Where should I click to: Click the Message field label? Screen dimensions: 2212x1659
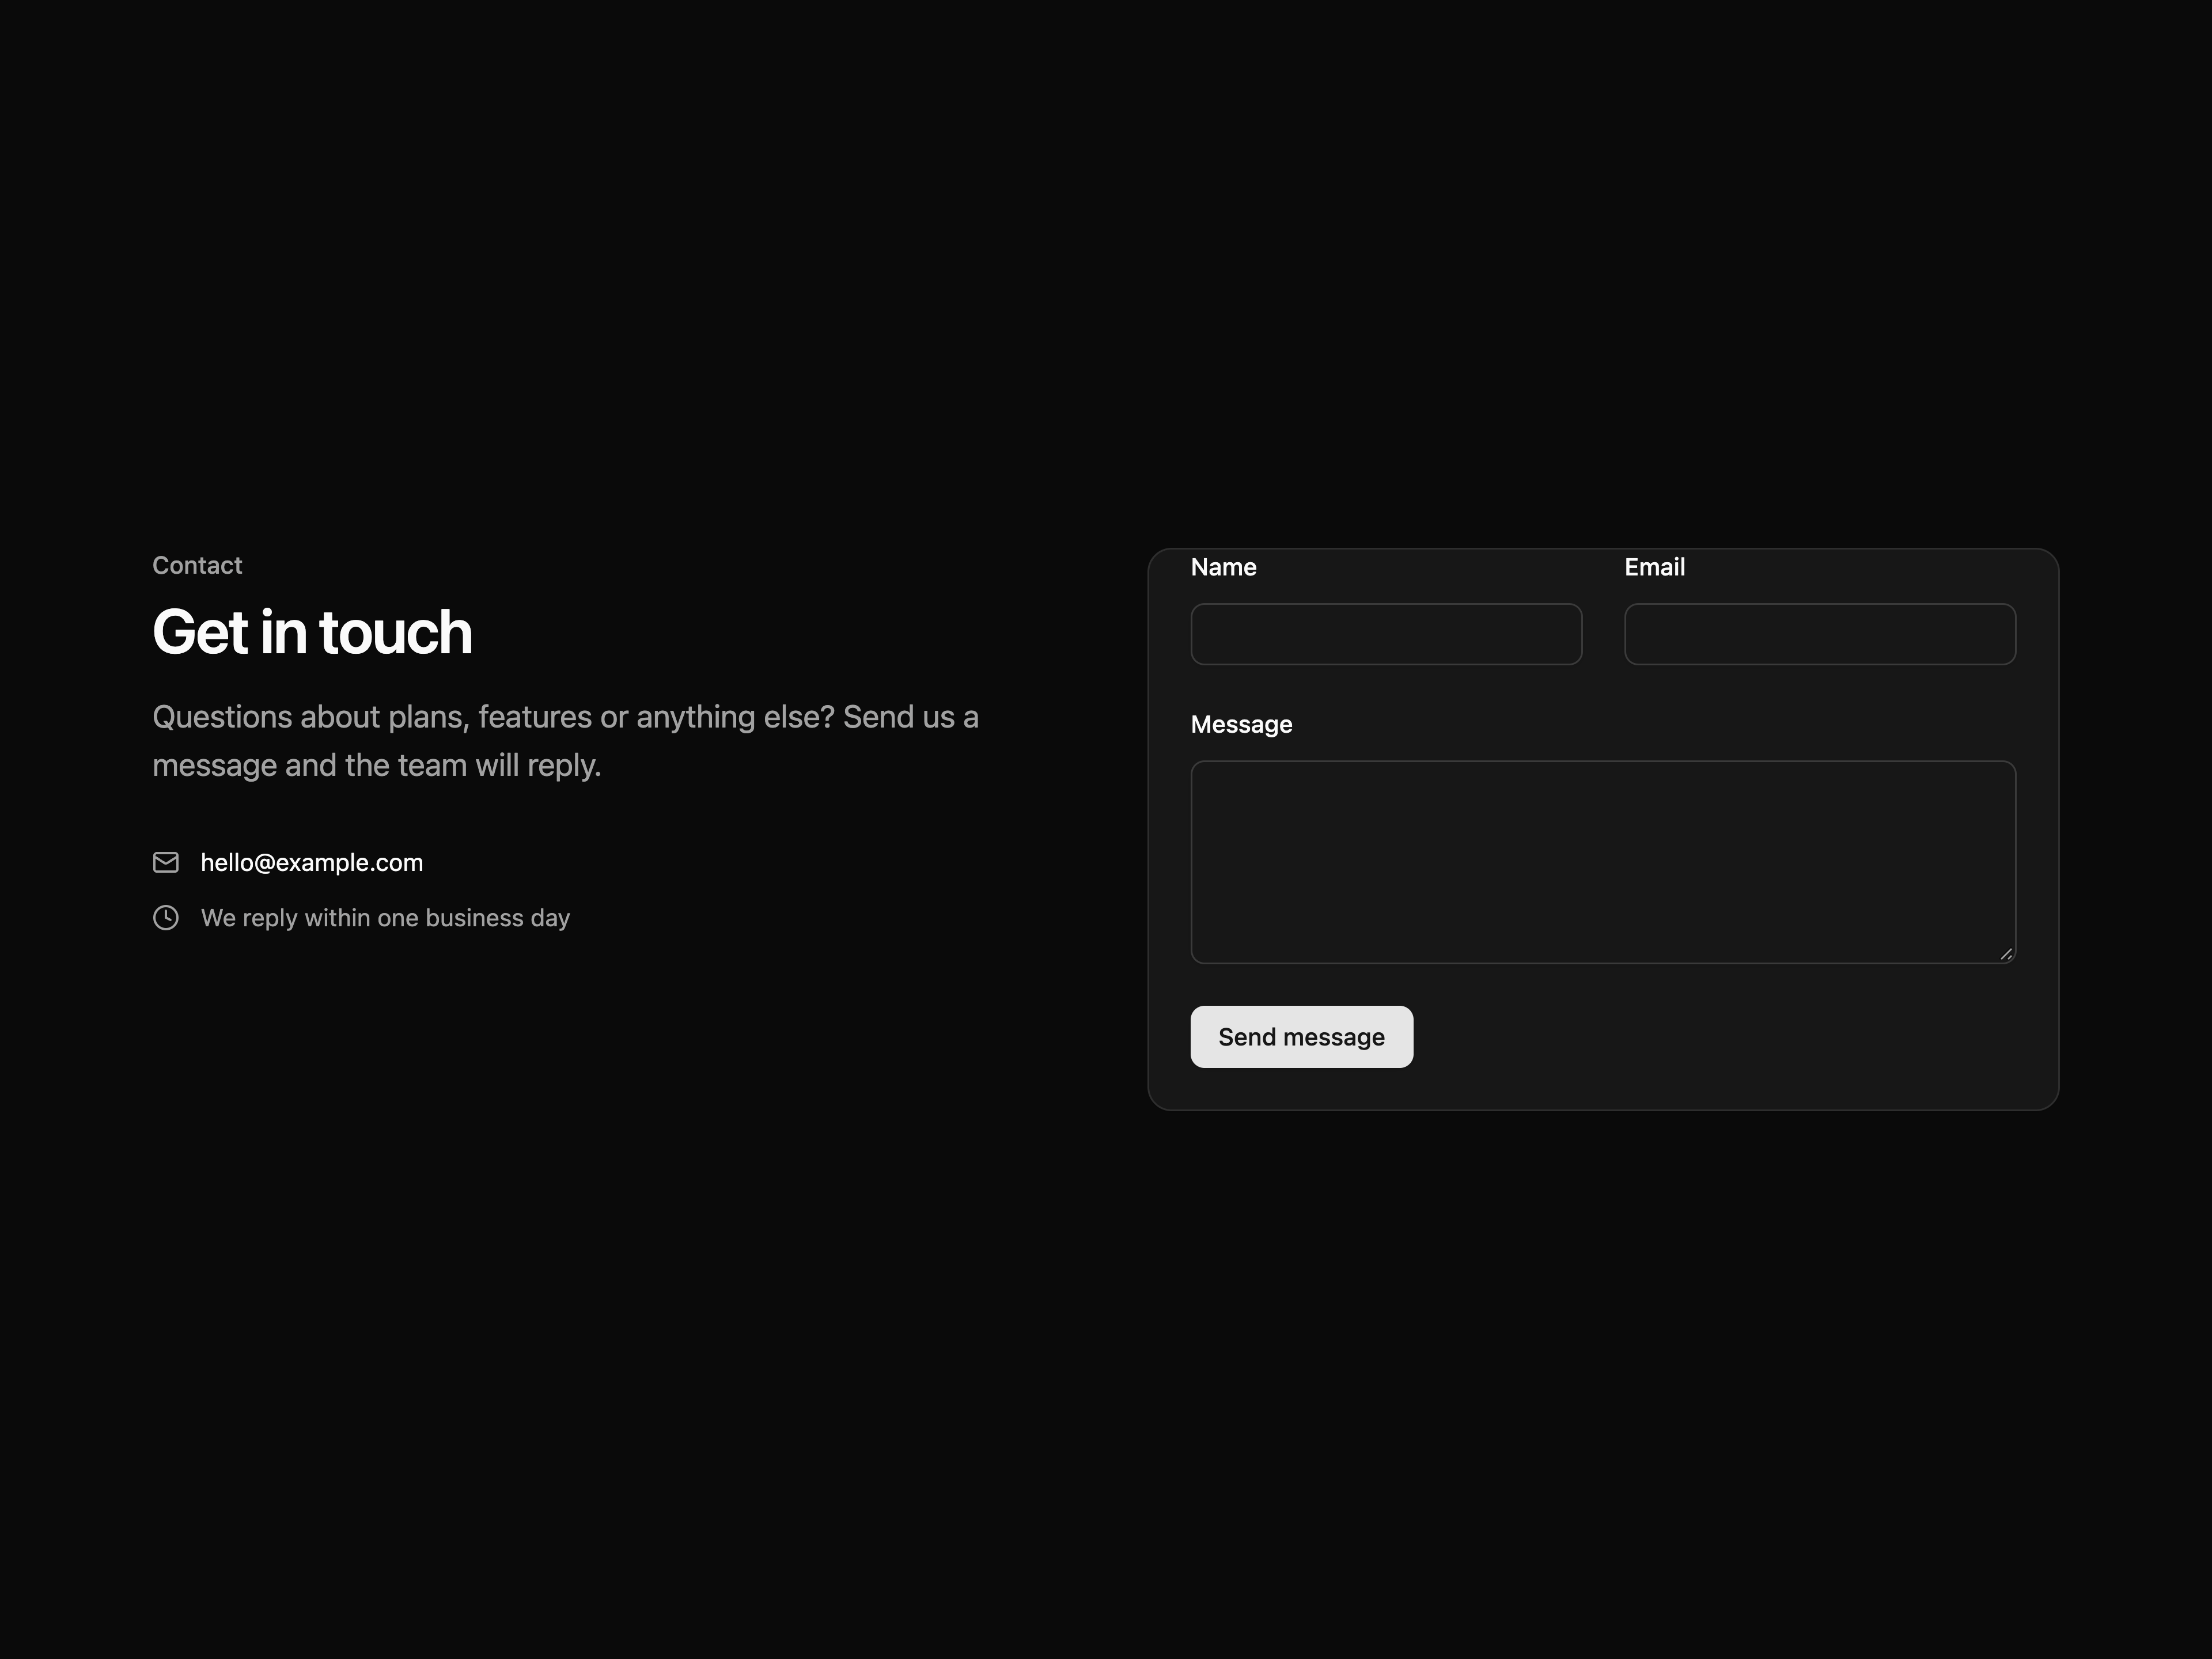click(1241, 724)
